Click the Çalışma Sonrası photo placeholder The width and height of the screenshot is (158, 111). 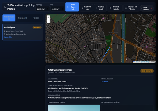point(127,108)
